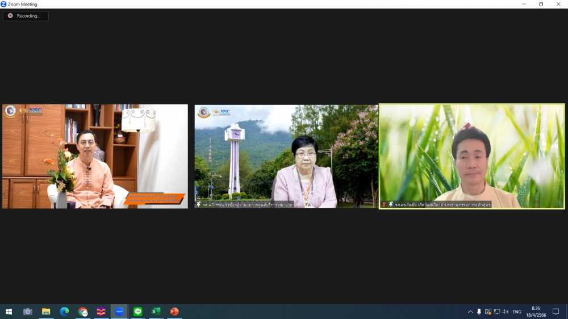Open the Windows Start menu

click(x=9, y=312)
